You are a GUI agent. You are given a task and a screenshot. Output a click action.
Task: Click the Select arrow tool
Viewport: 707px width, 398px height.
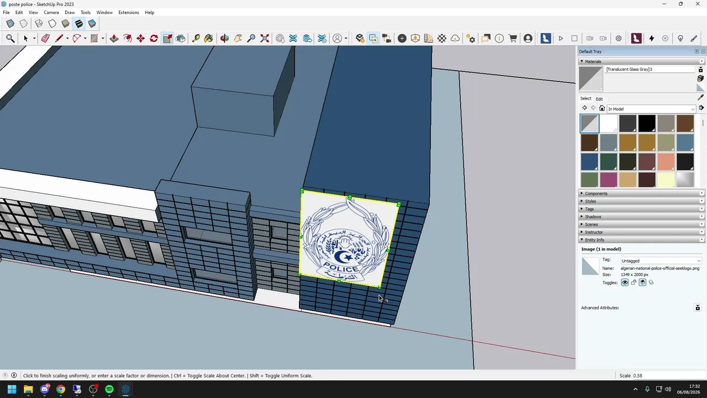pos(25,38)
